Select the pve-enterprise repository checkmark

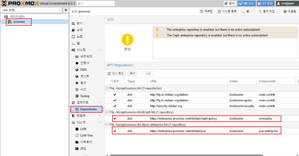[x=115, y=131]
